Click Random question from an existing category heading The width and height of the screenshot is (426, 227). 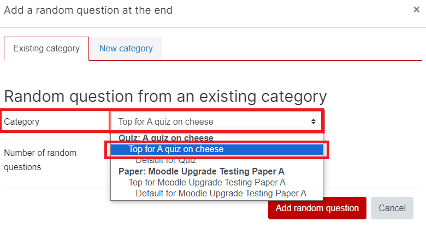[165, 96]
